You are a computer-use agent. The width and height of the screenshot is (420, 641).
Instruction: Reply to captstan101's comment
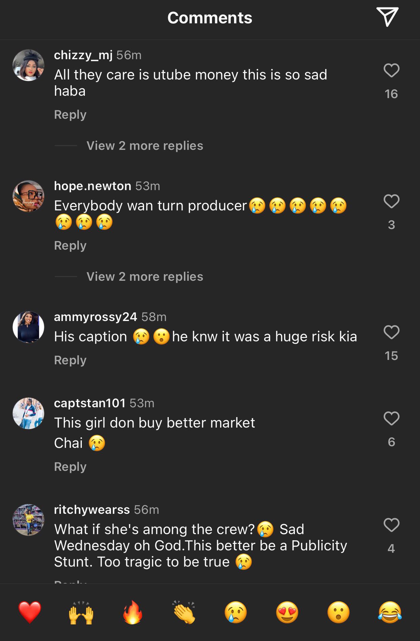coord(70,467)
